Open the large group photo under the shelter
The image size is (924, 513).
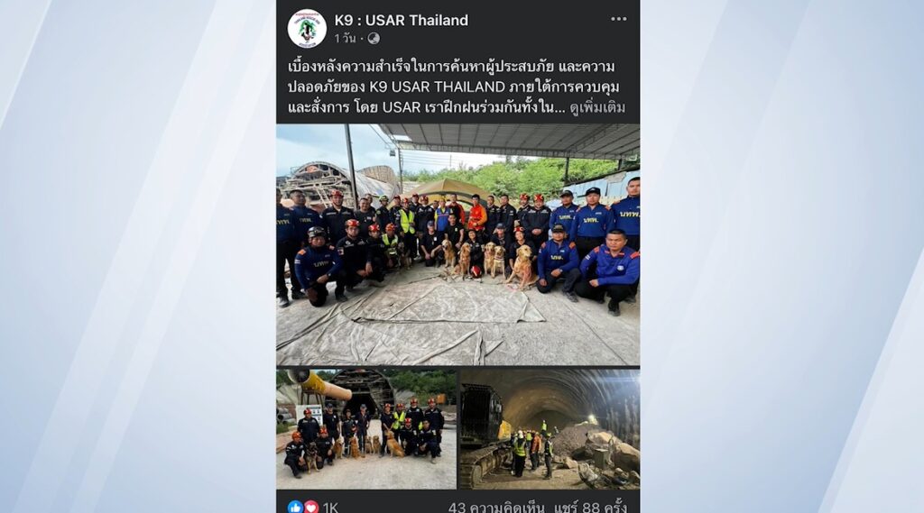(457, 244)
